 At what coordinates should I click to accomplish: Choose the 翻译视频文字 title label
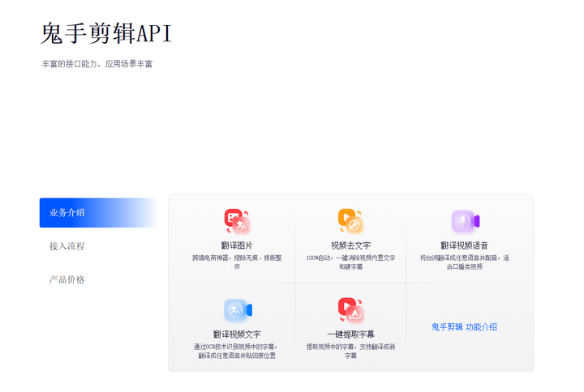(x=237, y=334)
